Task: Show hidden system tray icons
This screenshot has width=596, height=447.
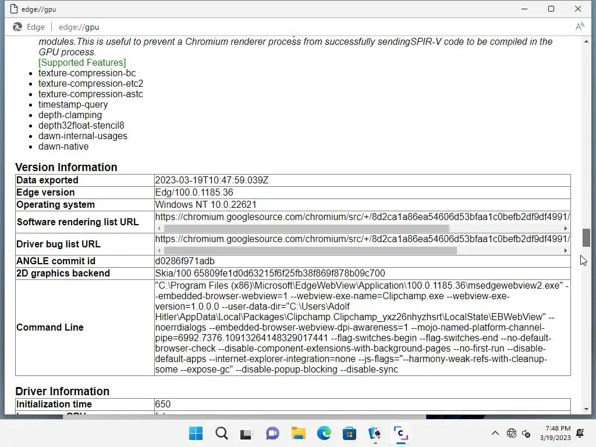Action: [495, 433]
